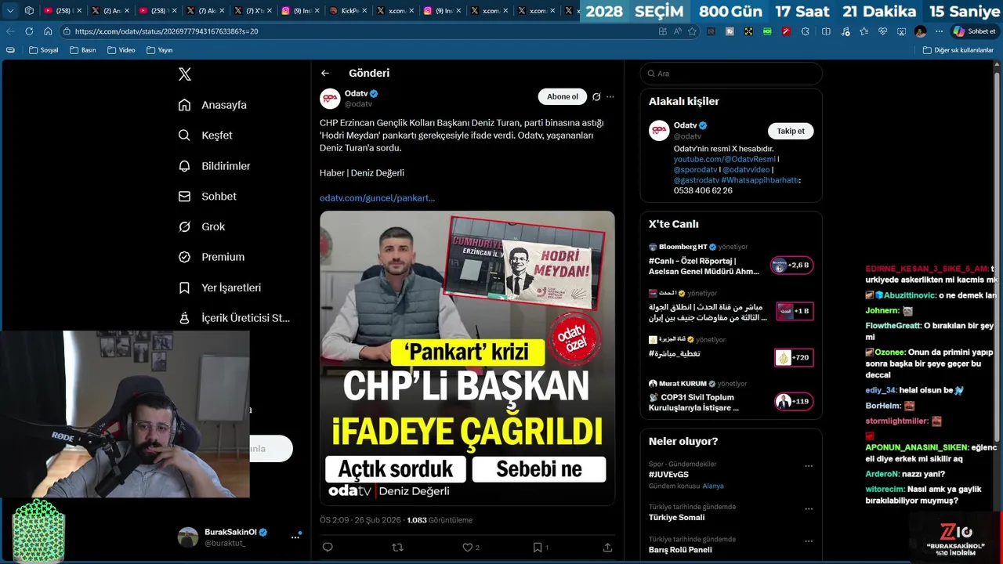Open odatv.com/guncel/pankart link

377,198
